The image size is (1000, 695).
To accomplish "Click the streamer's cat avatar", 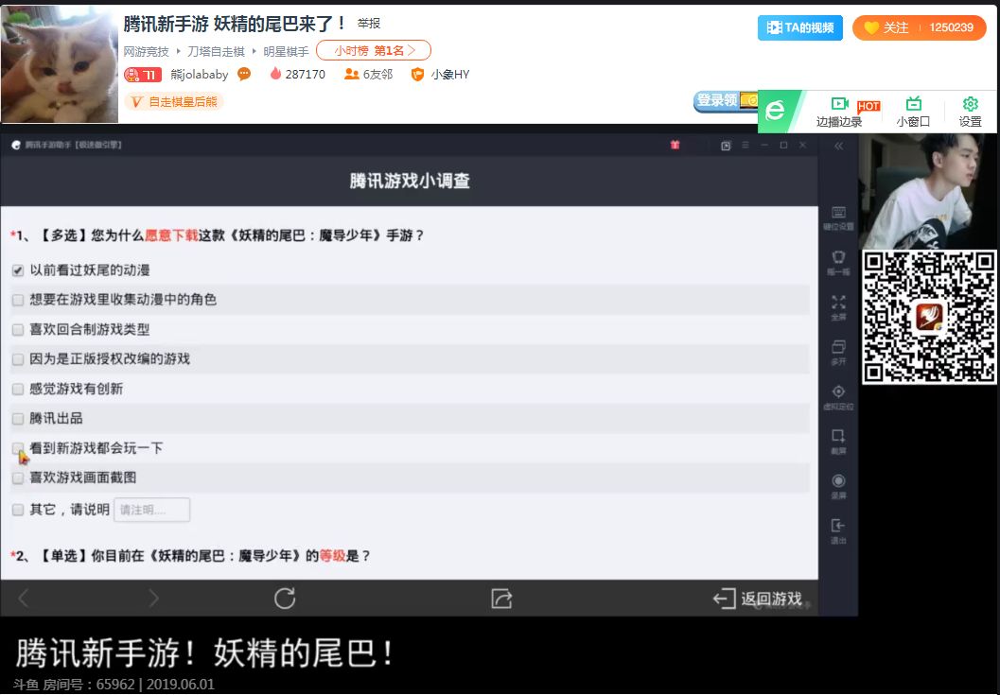I will click(x=60, y=63).
